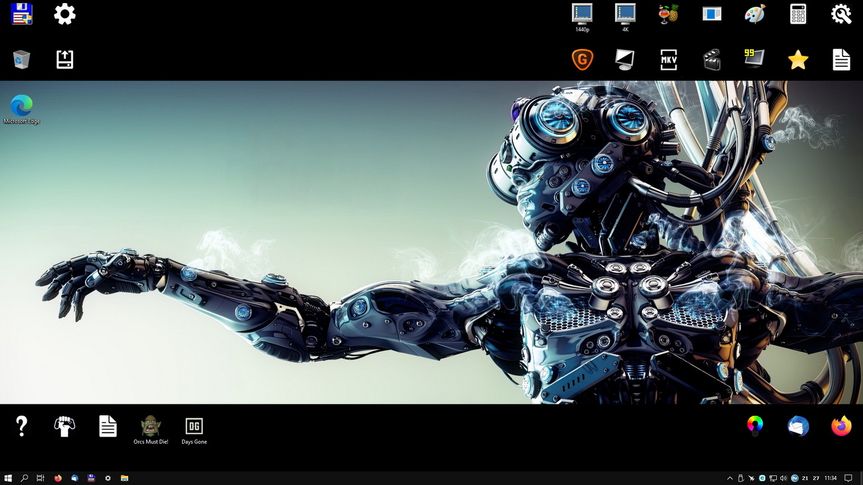Click the safely remove USB tray icon
Screen dimensions: 863x485
pos(741,478)
